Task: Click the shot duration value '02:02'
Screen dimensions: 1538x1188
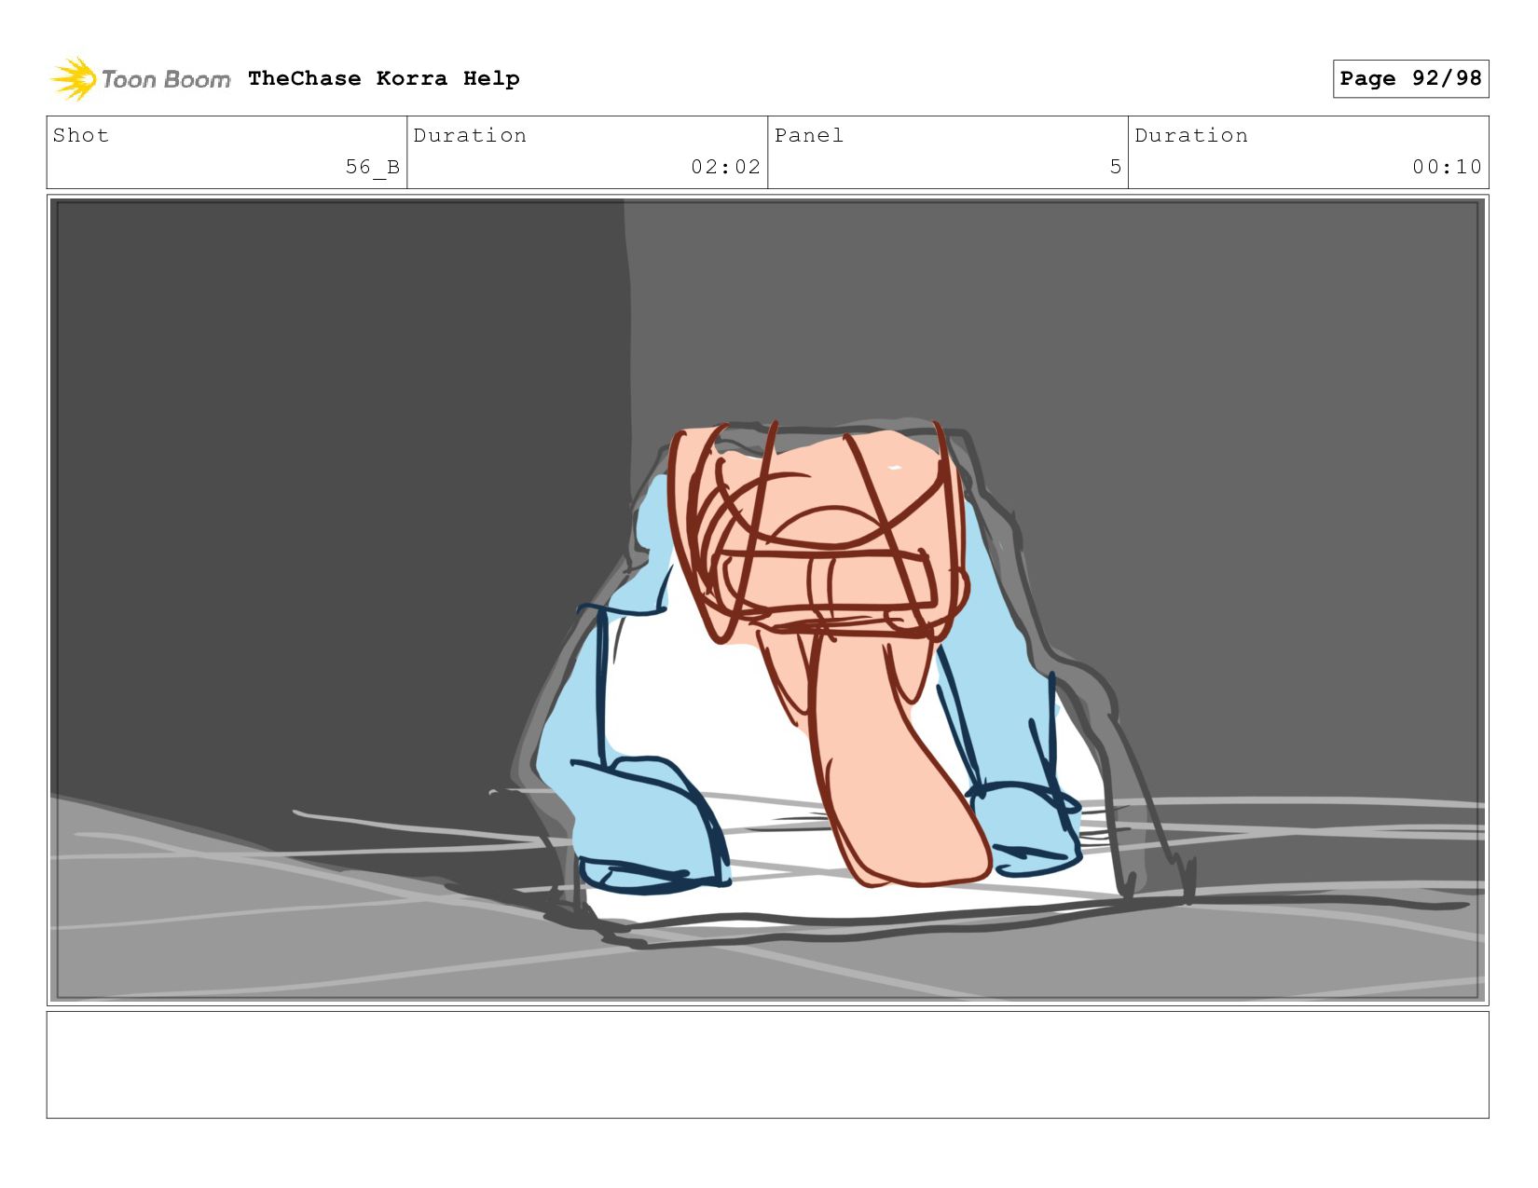Action: [x=725, y=167]
